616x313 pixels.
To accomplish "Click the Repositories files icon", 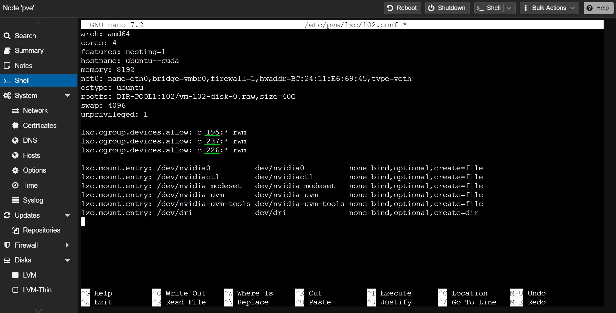I will tap(15, 230).
